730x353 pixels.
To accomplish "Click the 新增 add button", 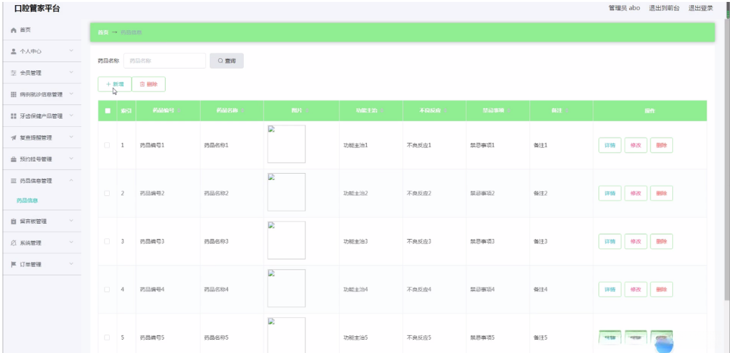I will tap(115, 84).
